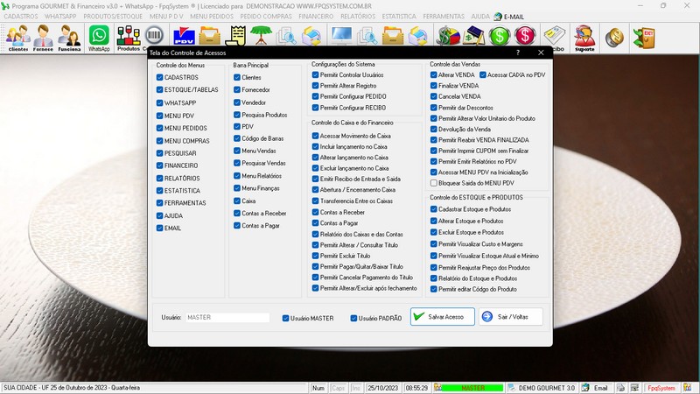700x394 pixels.
Task: Click the barcode toolbar icon
Action: click(155, 35)
